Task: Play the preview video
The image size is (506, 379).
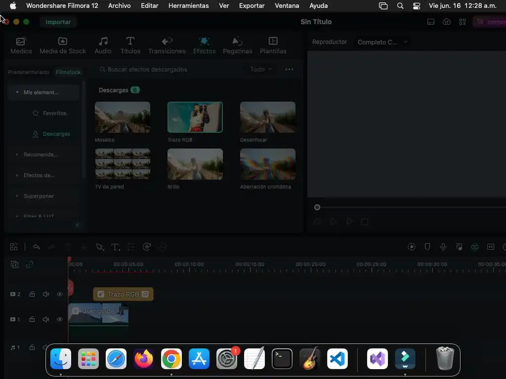Action: [x=349, y=222]
